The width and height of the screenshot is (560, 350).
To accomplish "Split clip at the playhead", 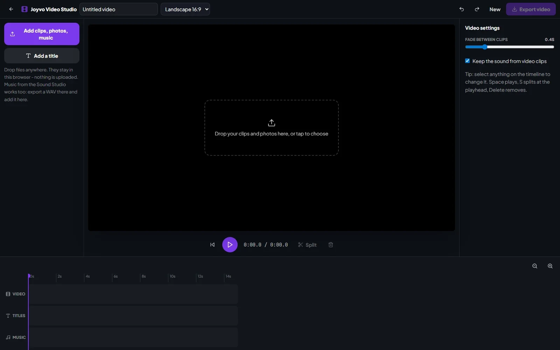I will [x=307, y=245].
